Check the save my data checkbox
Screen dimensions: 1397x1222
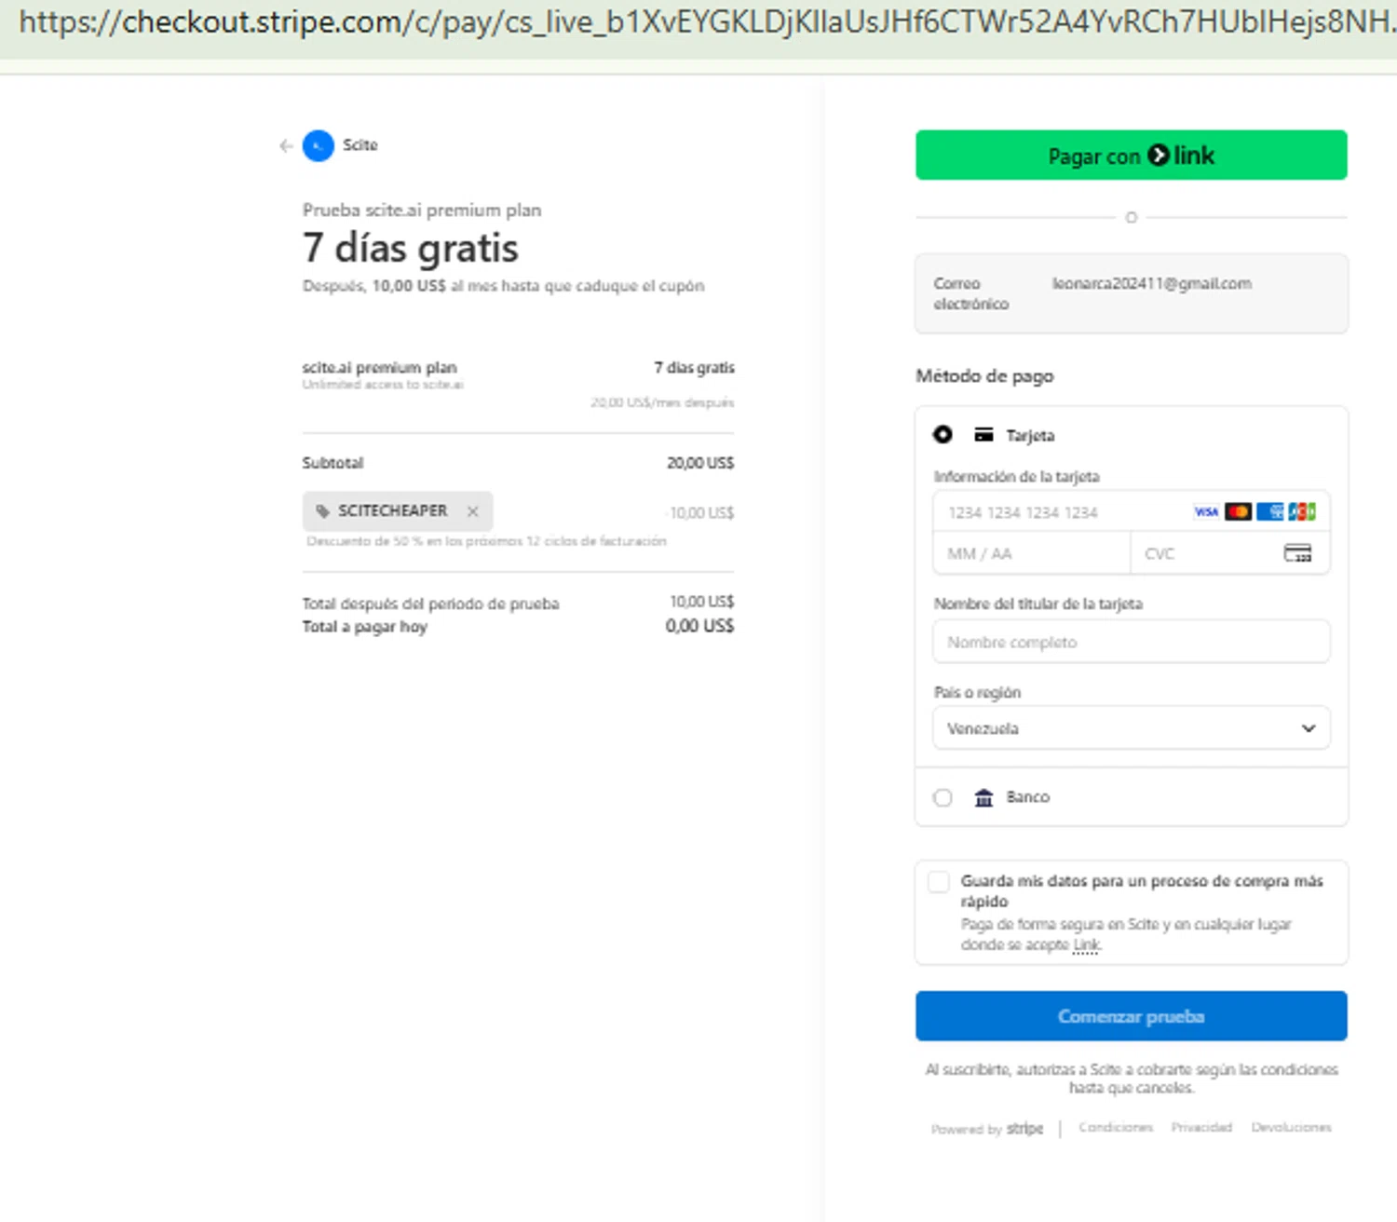[939, 881]
